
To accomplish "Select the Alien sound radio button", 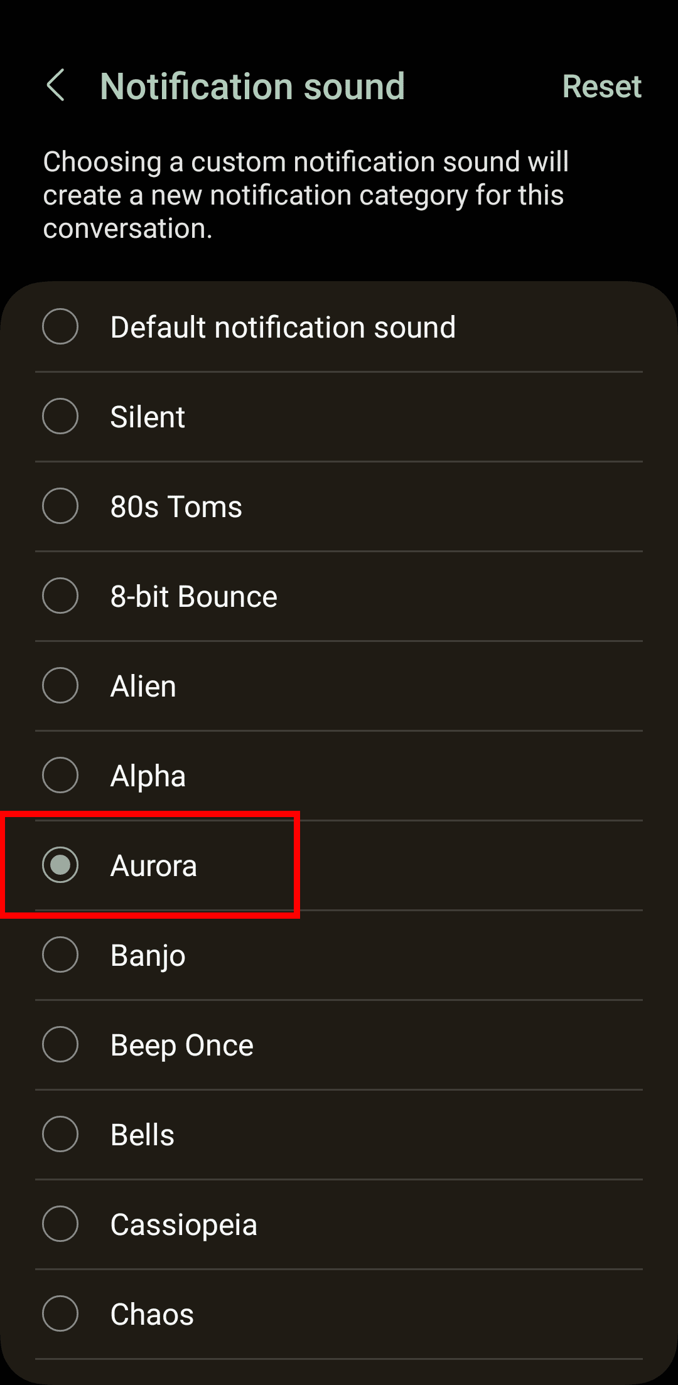I will pos(60,685).
